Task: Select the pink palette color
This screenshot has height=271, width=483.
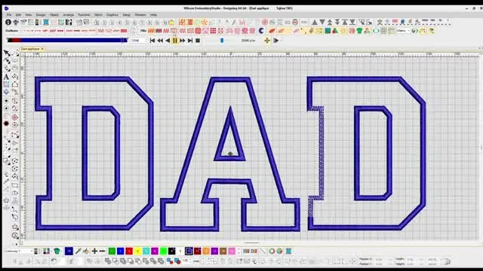Action: [x=232, y=251]
